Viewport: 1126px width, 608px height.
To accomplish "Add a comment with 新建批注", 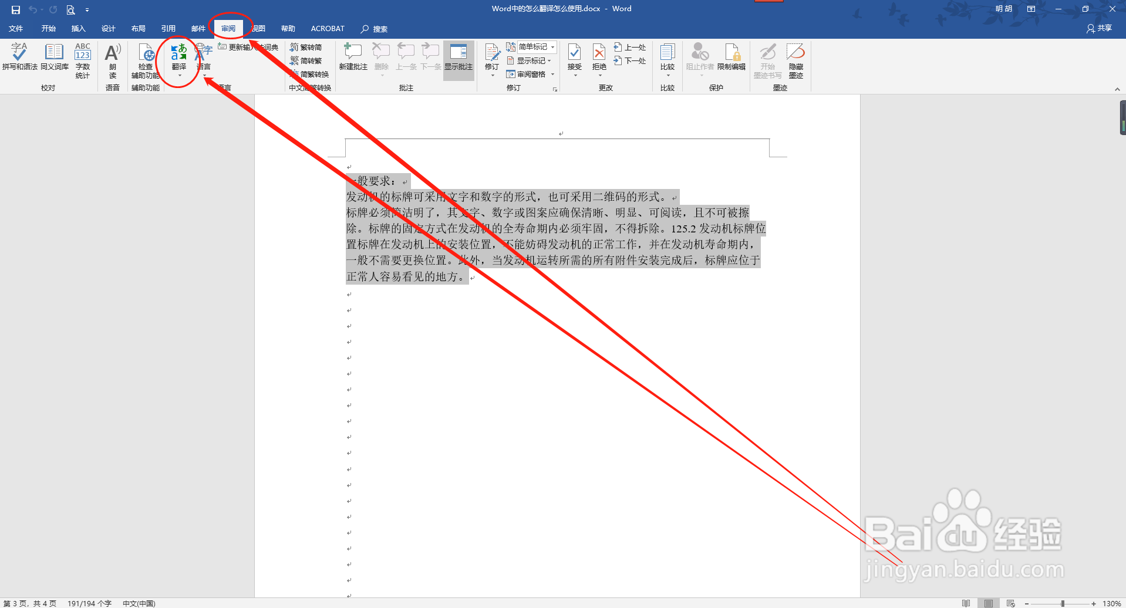I will tap(353, 58).
